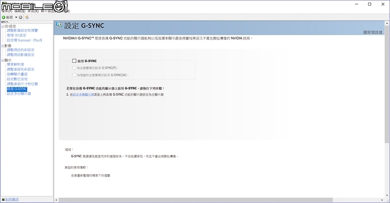The image size is (390, 203).
Task: Select 調整桌面色彩設定 in the tree
Action: [21, 70]
